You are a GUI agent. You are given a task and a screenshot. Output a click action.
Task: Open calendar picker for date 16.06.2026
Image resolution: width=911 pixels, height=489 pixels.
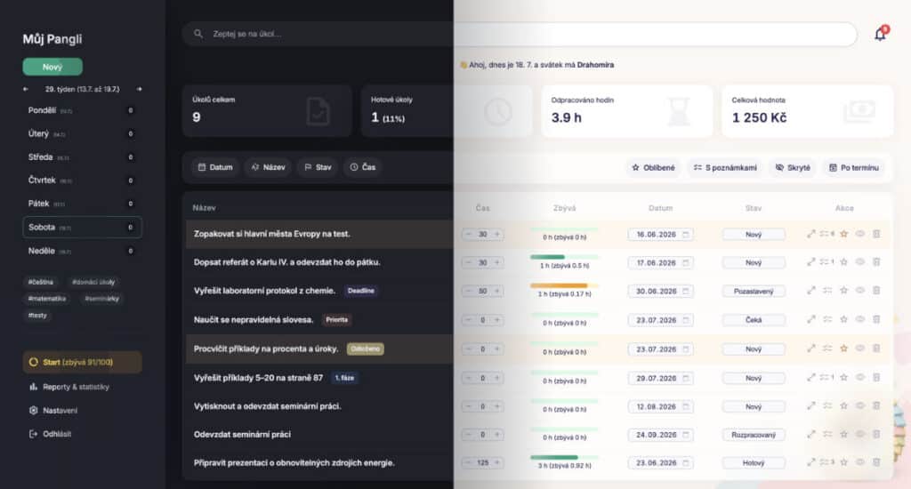[x=686, y=235]
